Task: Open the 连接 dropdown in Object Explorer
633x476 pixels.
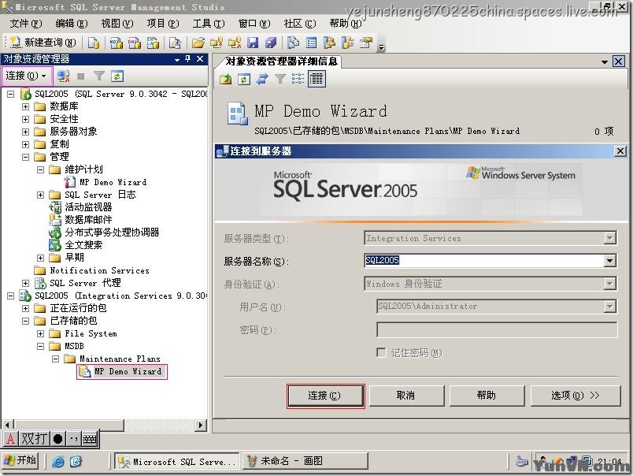Action: [x=27, y=76]
